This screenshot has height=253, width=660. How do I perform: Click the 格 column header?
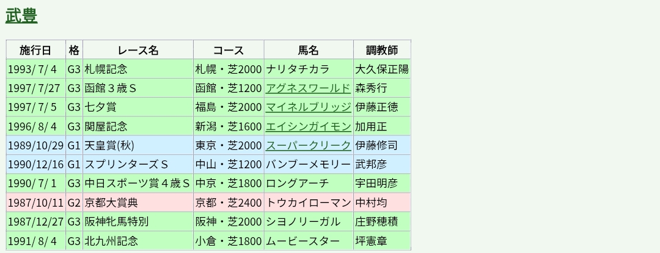(x=74, y=50)
